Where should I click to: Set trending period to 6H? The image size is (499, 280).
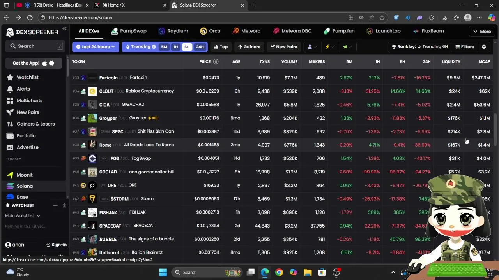(187, 47)
